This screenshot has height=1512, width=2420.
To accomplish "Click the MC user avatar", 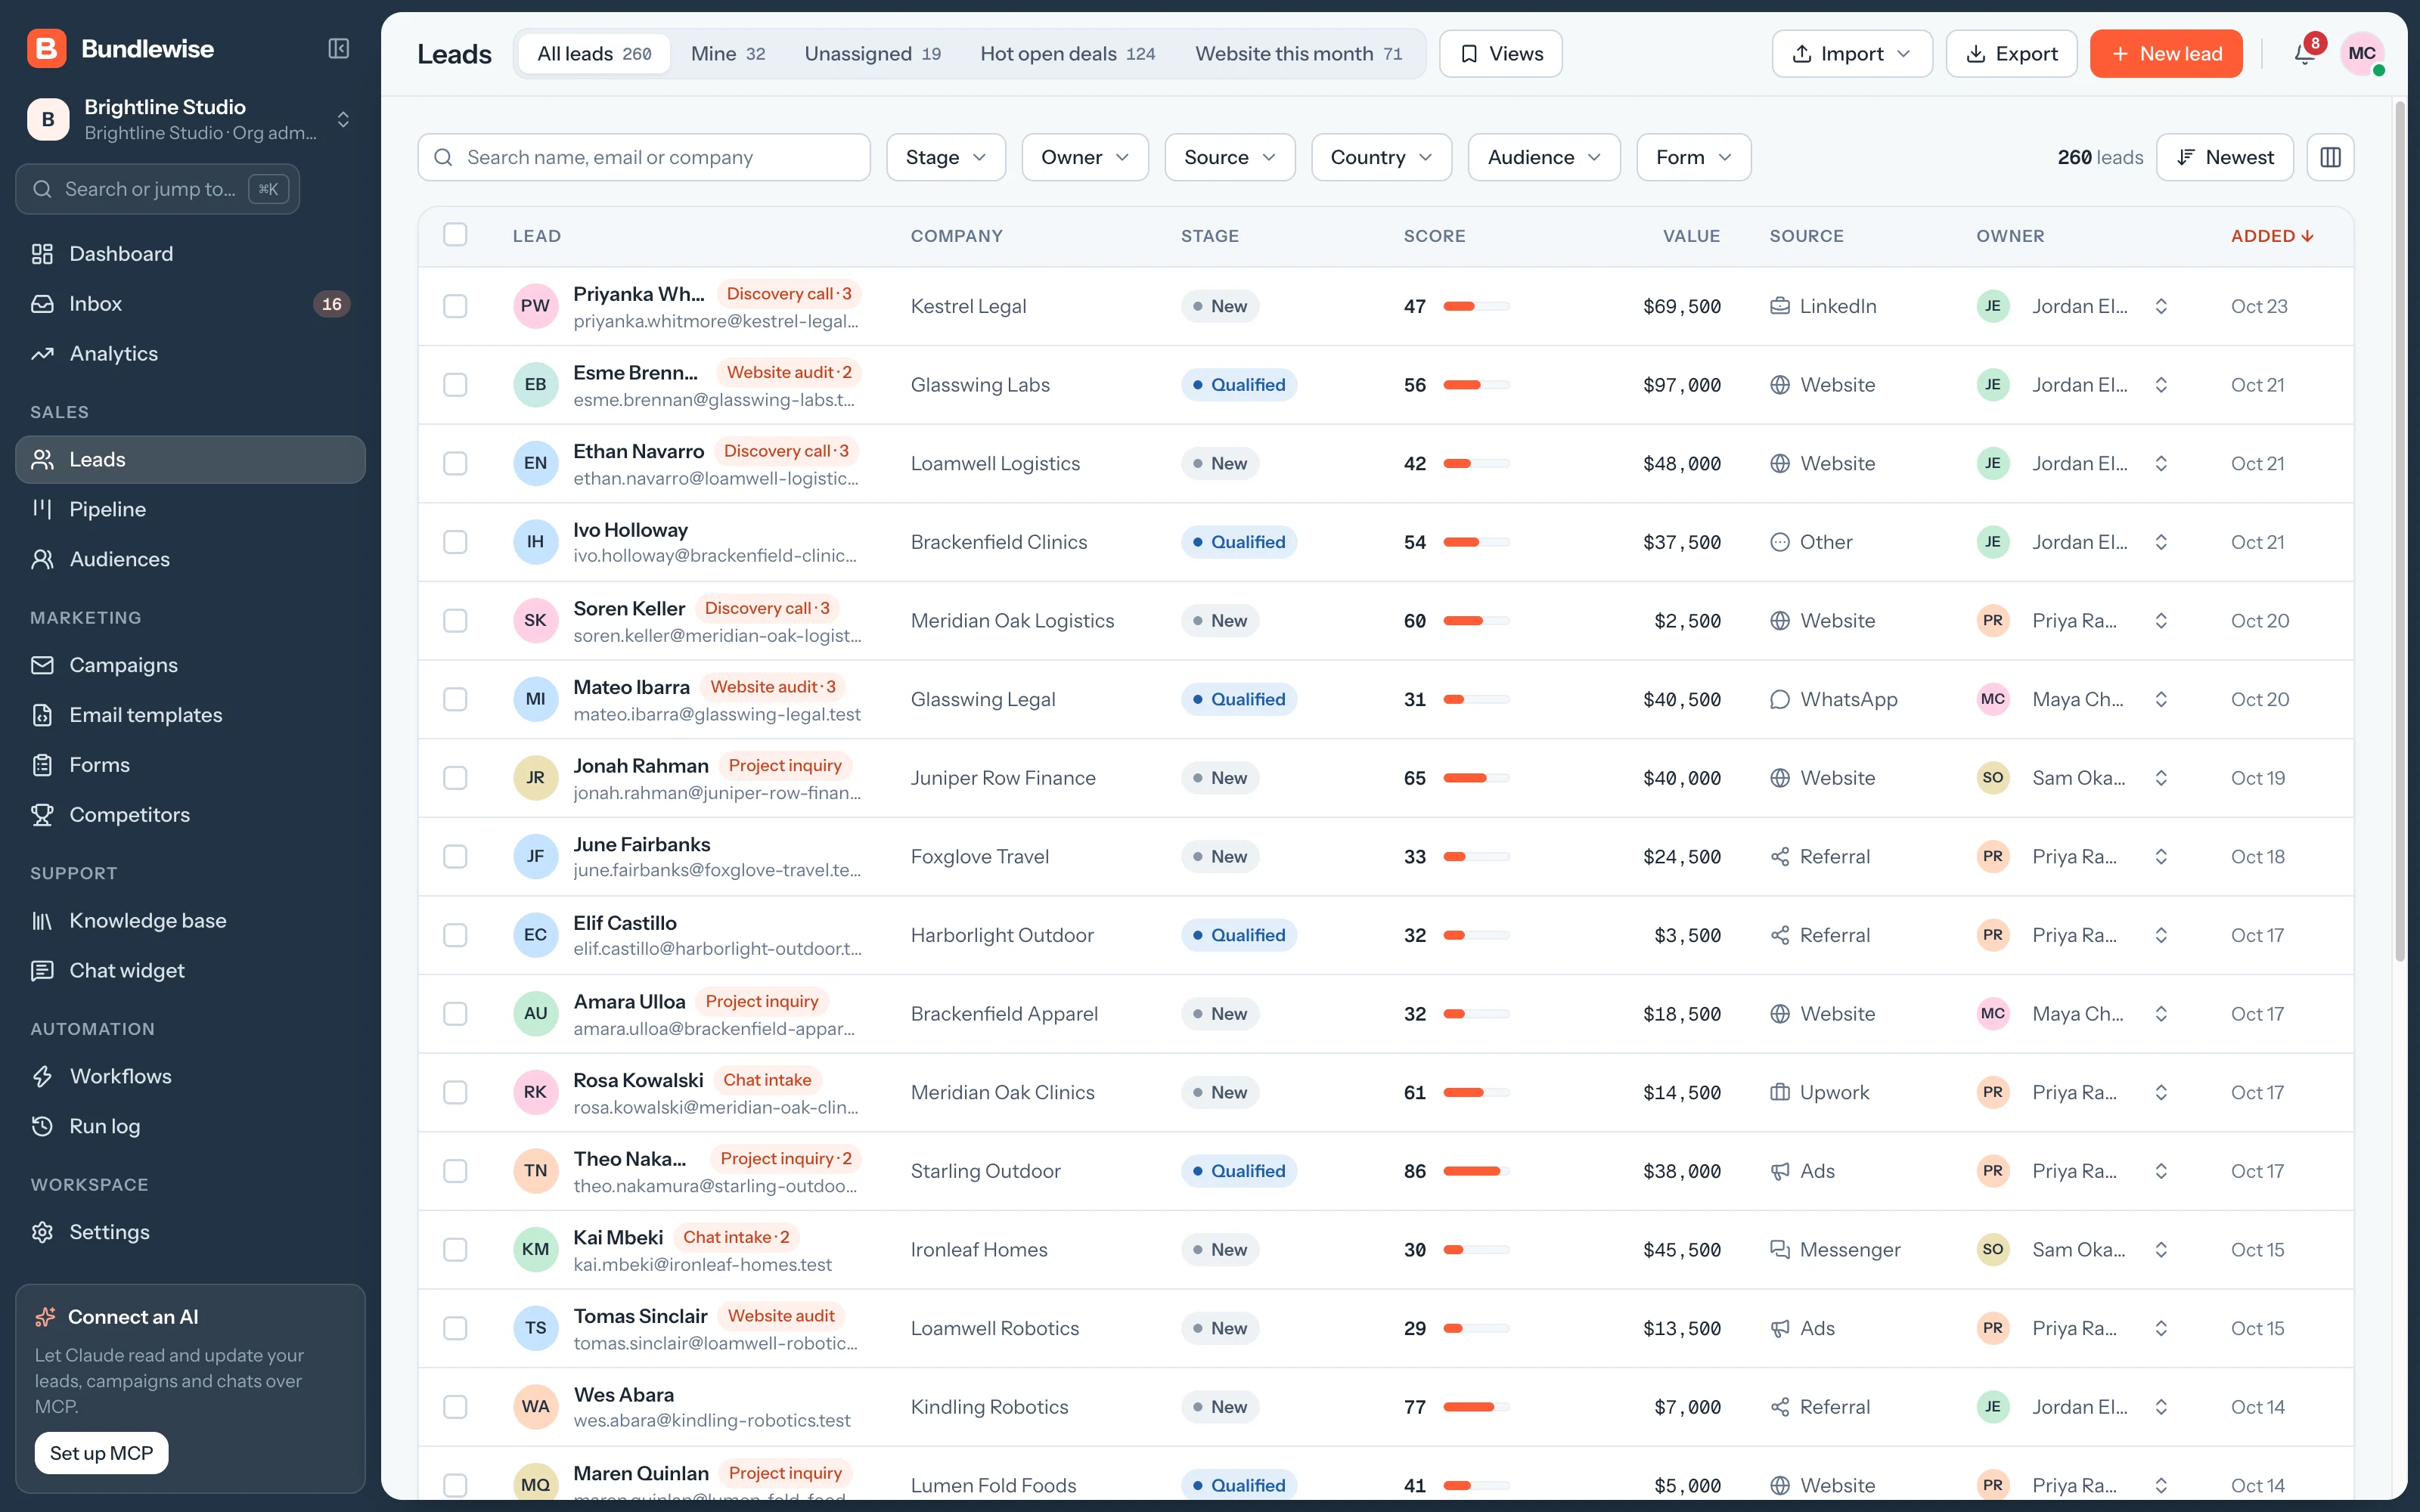I will (2362, 54).
